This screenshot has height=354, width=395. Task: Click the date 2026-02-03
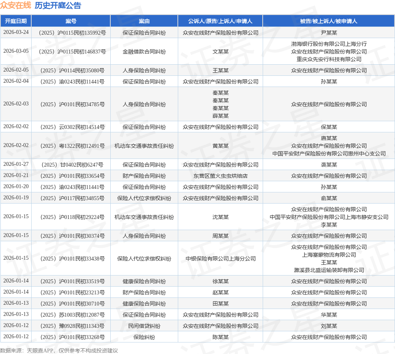(16, 104)
